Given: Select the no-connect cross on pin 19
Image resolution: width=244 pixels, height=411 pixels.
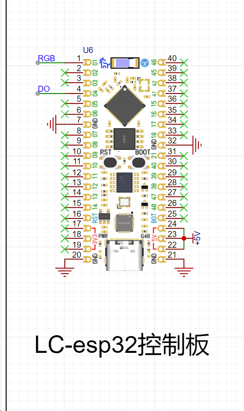Looking at the screenshot, I should click(x=64, y=249).
